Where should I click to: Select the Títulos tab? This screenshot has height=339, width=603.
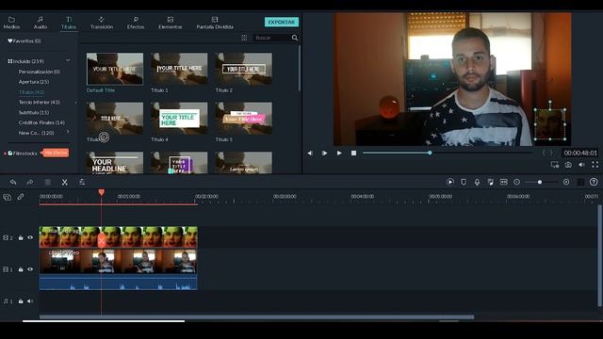point(69,23)
